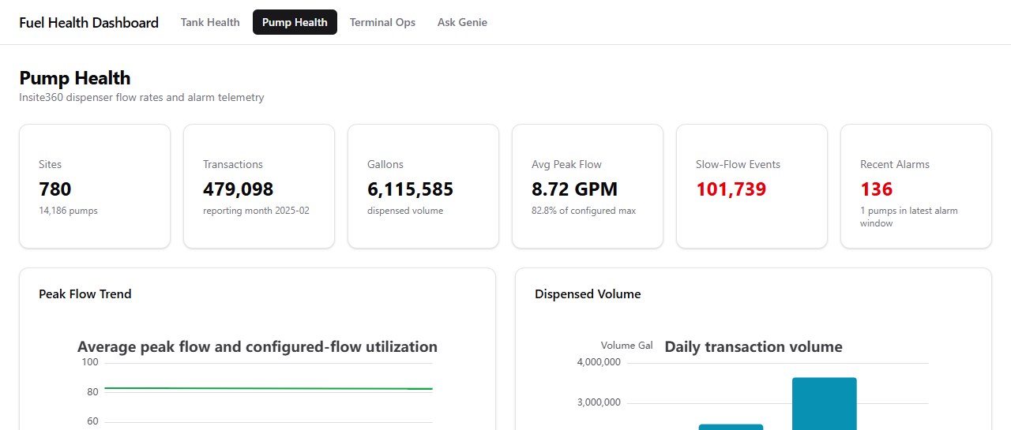The image size is (1011, 430).
Task: Click the Transactions card value 479,098
Action: [x=239, y=189]
